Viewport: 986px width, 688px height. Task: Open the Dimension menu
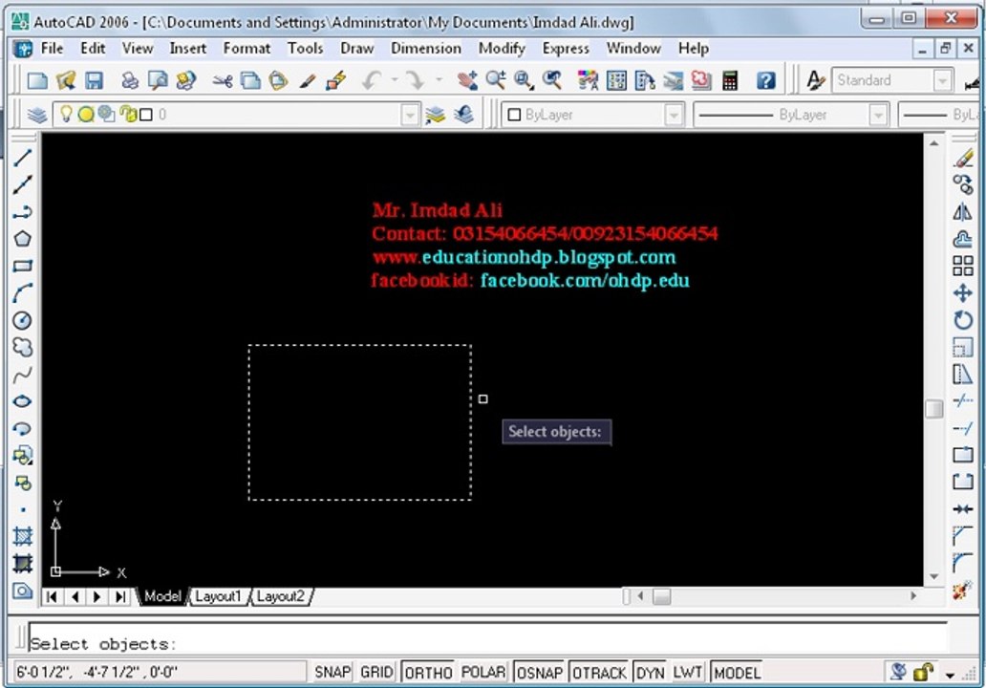[x=426, y=49]
